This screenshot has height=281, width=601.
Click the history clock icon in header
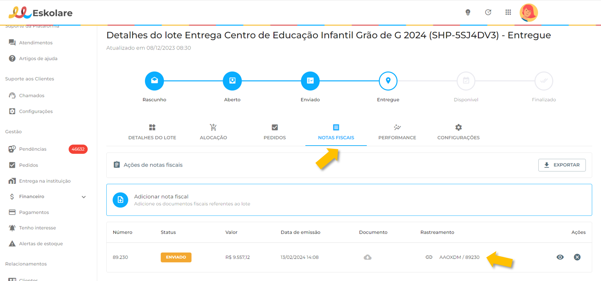click(488, 12)
